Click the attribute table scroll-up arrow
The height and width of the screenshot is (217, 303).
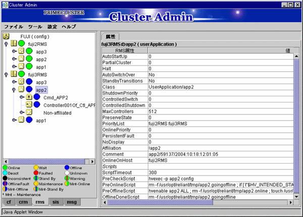click(296, 56)
